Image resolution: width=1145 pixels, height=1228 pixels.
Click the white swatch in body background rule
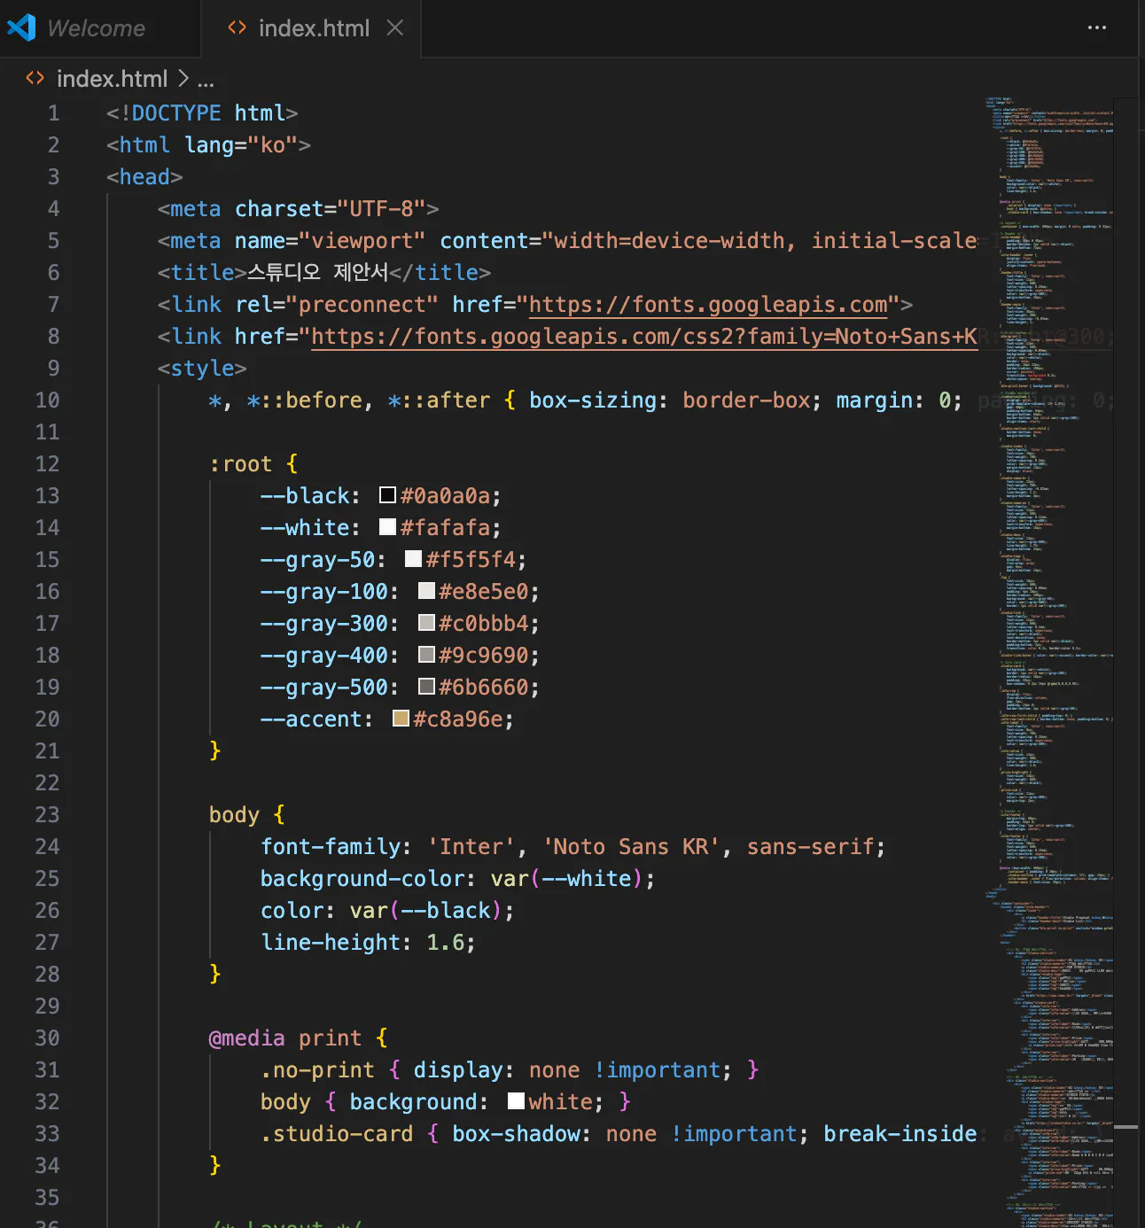pyautogui.click(x=516, y=1101)
